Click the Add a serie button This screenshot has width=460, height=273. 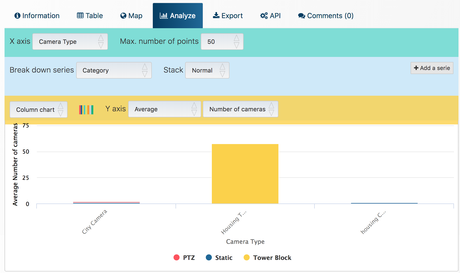click(x=432, y=68)
